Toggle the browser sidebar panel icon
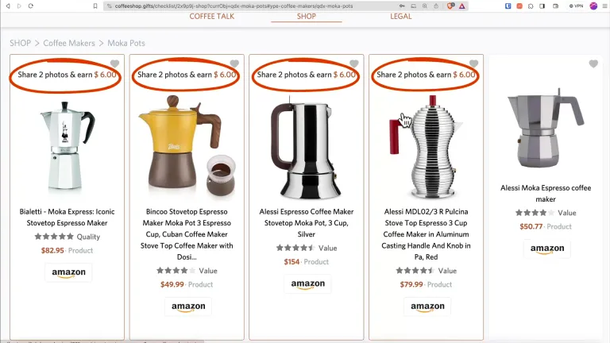Image resolution: width=610 pixels, height=343 pixels. click(x=542, y=6)
